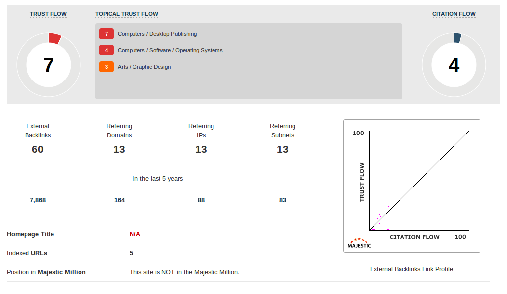Click the External Backlinks Link Profile chart
This screenshot has width=507, height=294.
pyautogui.click(x=412, y=186)
